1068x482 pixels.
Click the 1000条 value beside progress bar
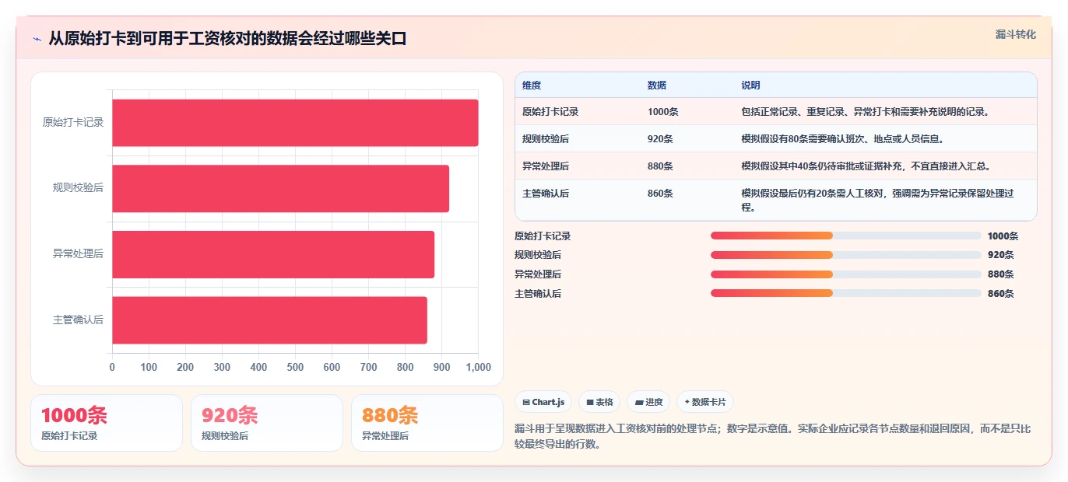pos(1003,236)
